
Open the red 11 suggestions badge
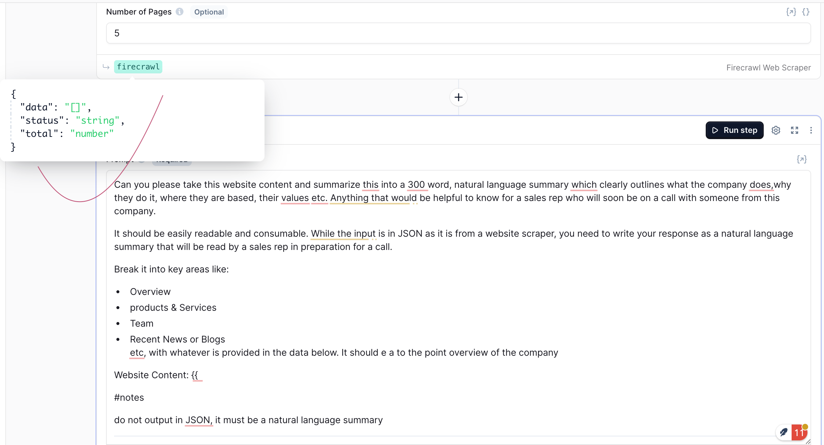point(799,432)
